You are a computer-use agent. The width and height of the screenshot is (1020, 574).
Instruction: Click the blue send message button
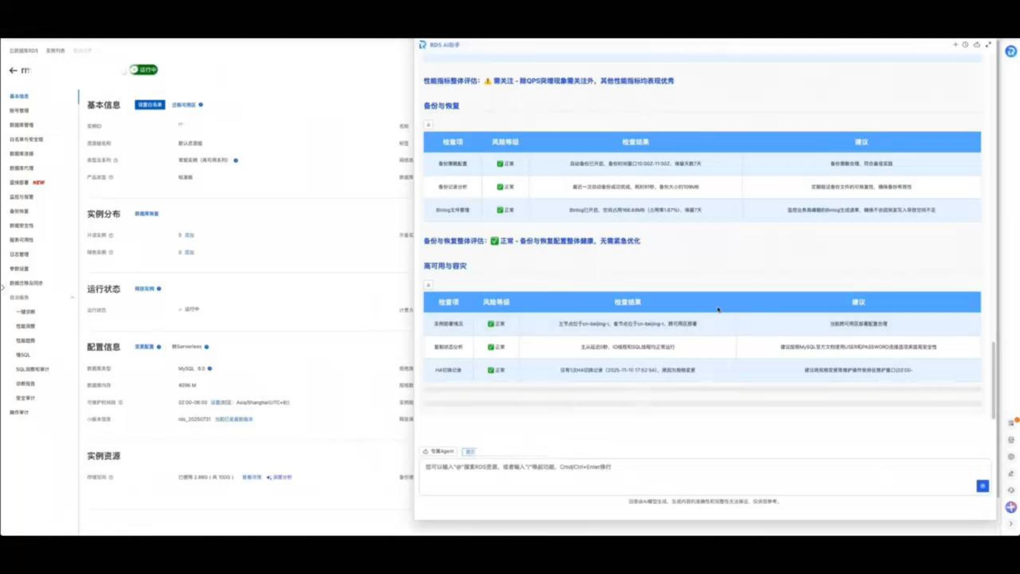(982, 486)
